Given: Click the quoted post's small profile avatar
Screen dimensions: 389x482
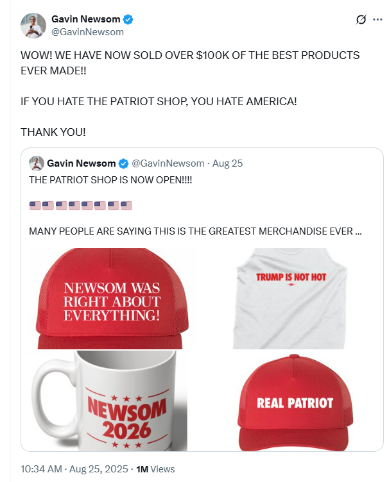Looking at the screenshot, I should [x=37, y=163].
